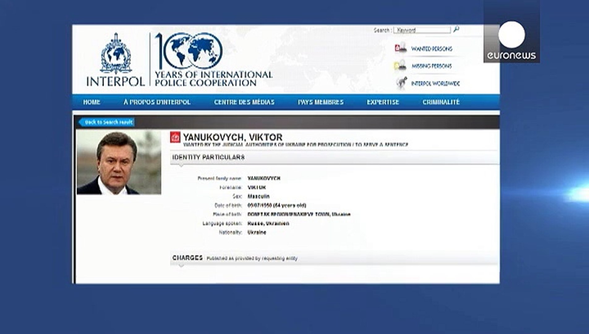Image resolution: width=589 pixels, height=334 pixels.
Task: Click Back to Search result button
Action: pos(107,122)
